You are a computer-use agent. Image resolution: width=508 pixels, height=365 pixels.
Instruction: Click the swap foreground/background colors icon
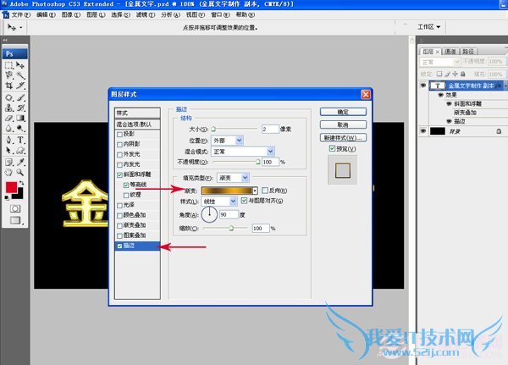(x=22, y=183)
